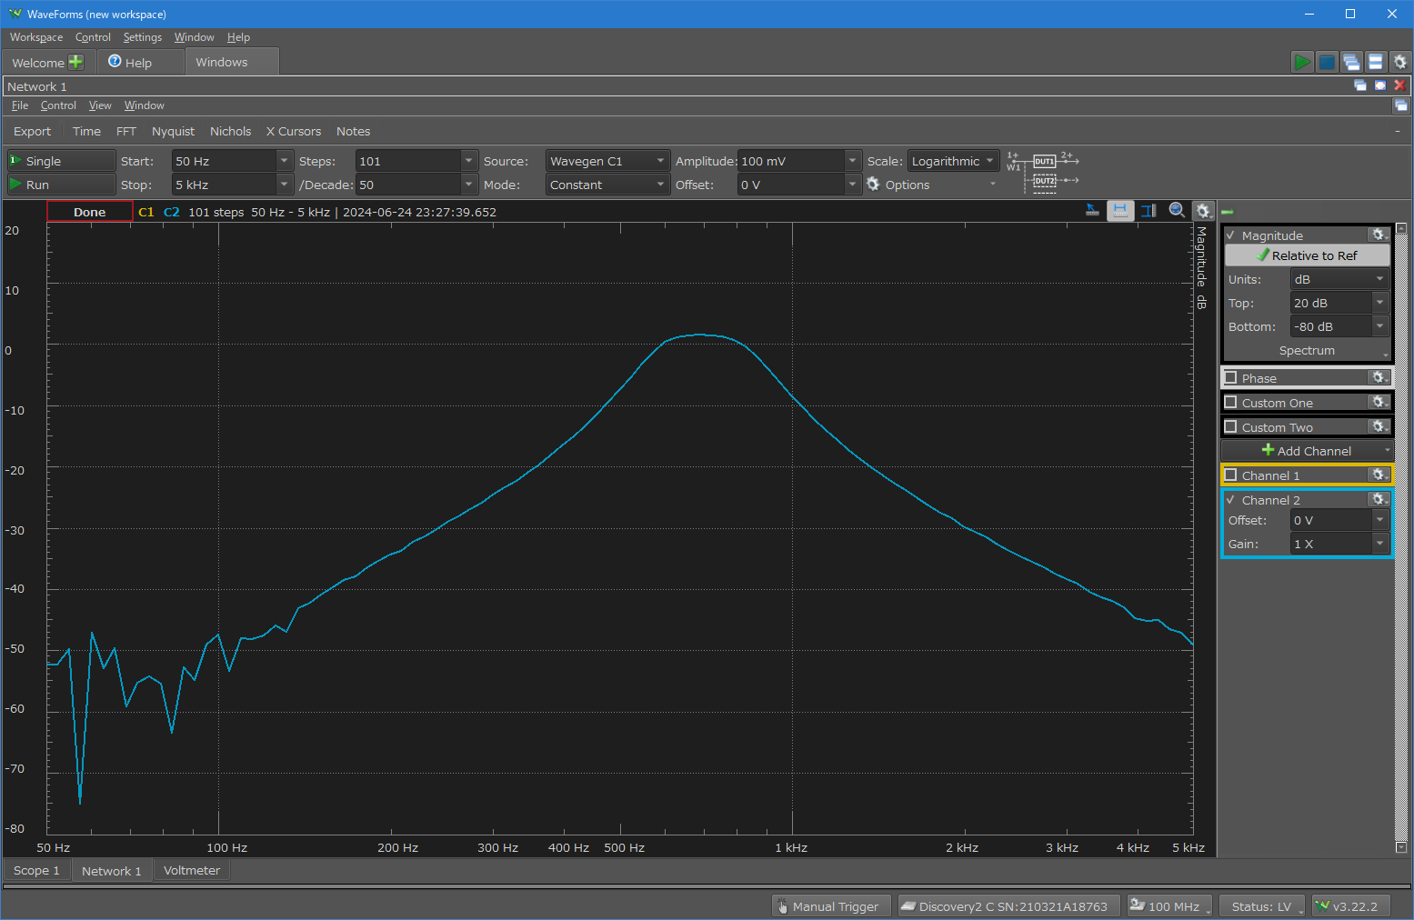Toggle the Magnitude checkbox

(x=1230, y=235)
